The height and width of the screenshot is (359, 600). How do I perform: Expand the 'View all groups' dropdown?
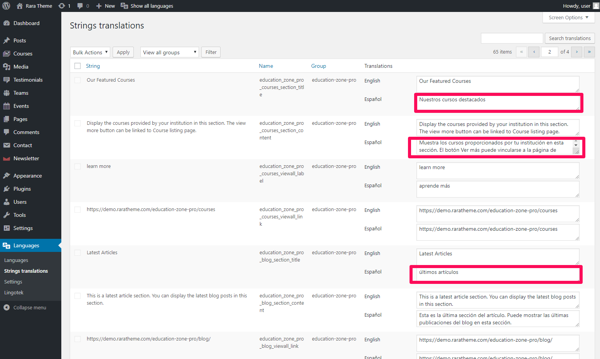click(169, 52)
